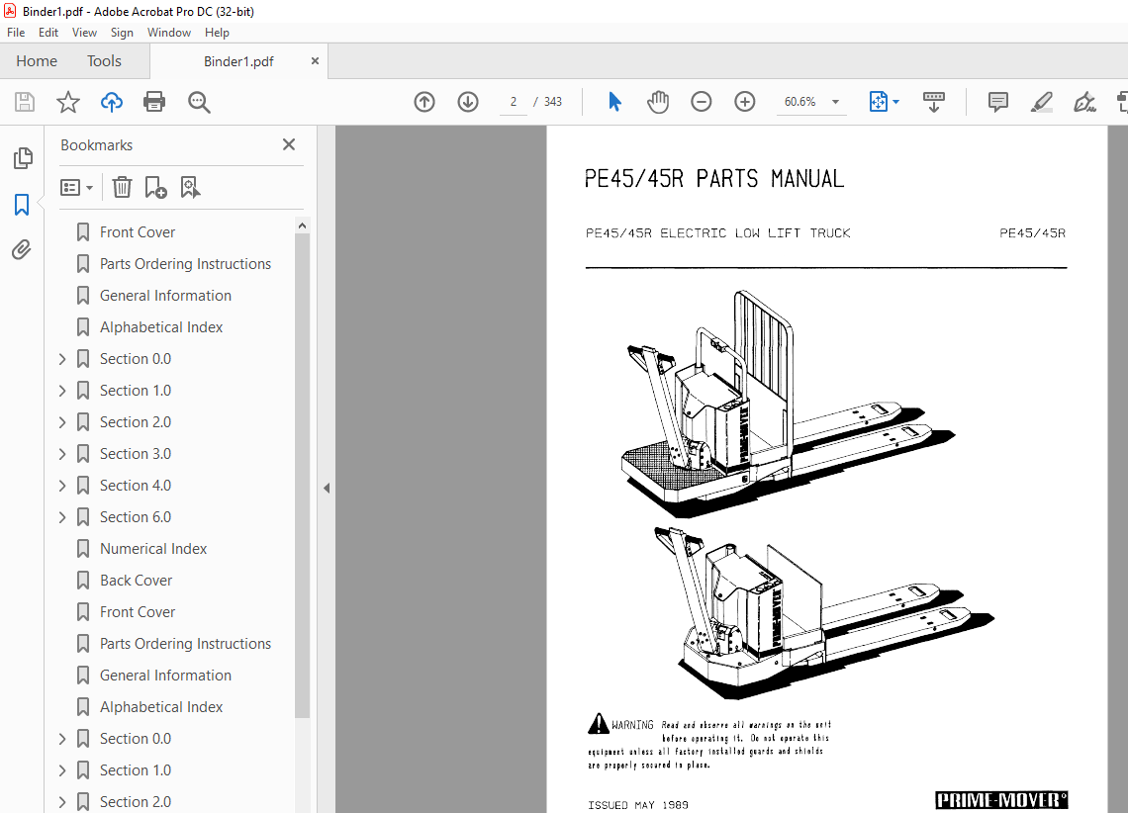Expand the Section 3.0 bookmark

(x=62, y=454)
